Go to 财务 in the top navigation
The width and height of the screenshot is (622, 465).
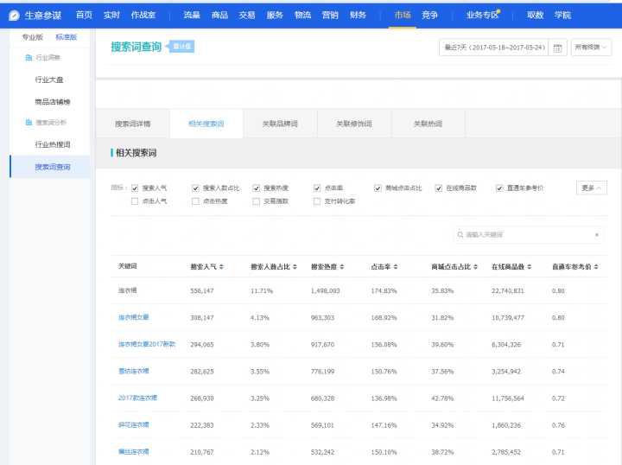(358, 15)
